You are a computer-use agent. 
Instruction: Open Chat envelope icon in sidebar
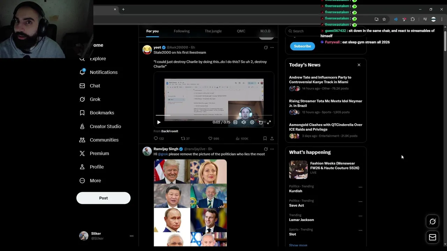coord(82,86)
